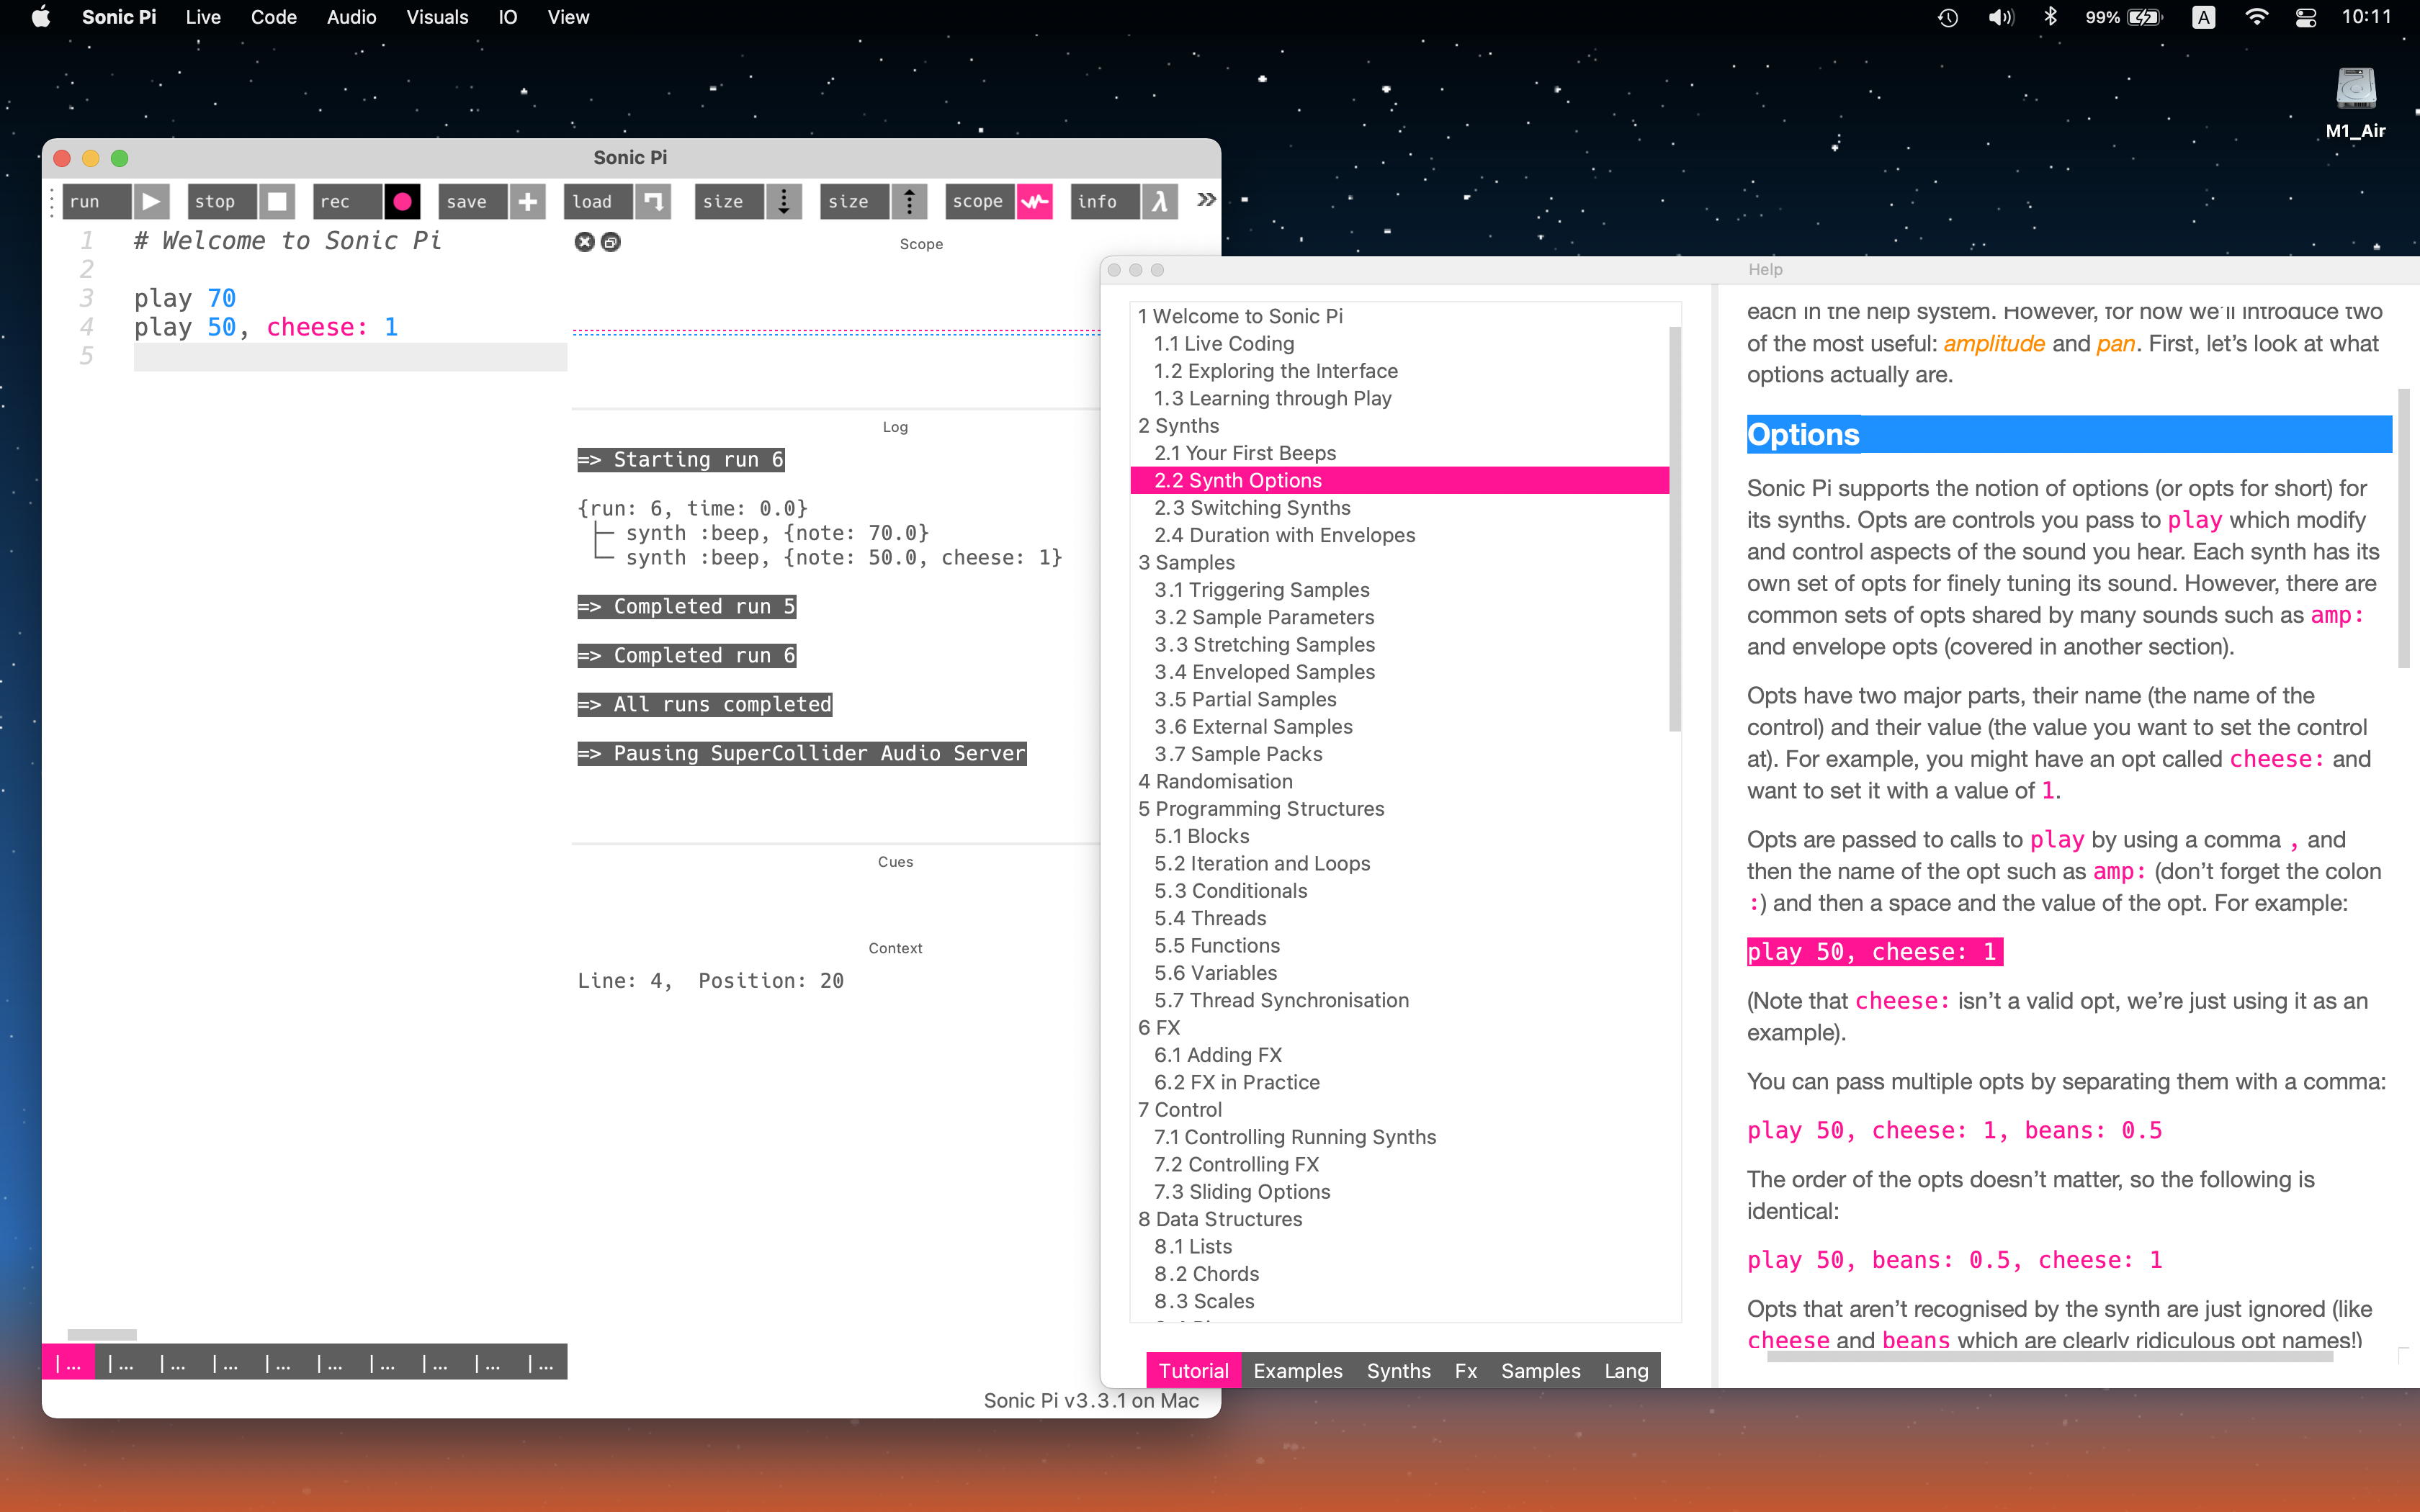Decrease text size with down-arrow icon
This screenshot has width=2420, height=1512.
[x=784, y=201]
